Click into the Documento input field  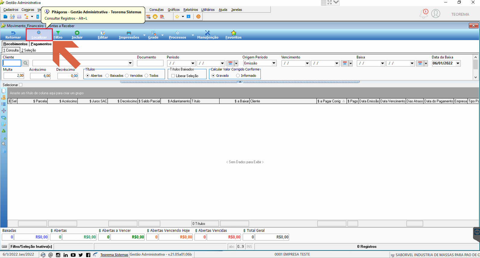150,63
